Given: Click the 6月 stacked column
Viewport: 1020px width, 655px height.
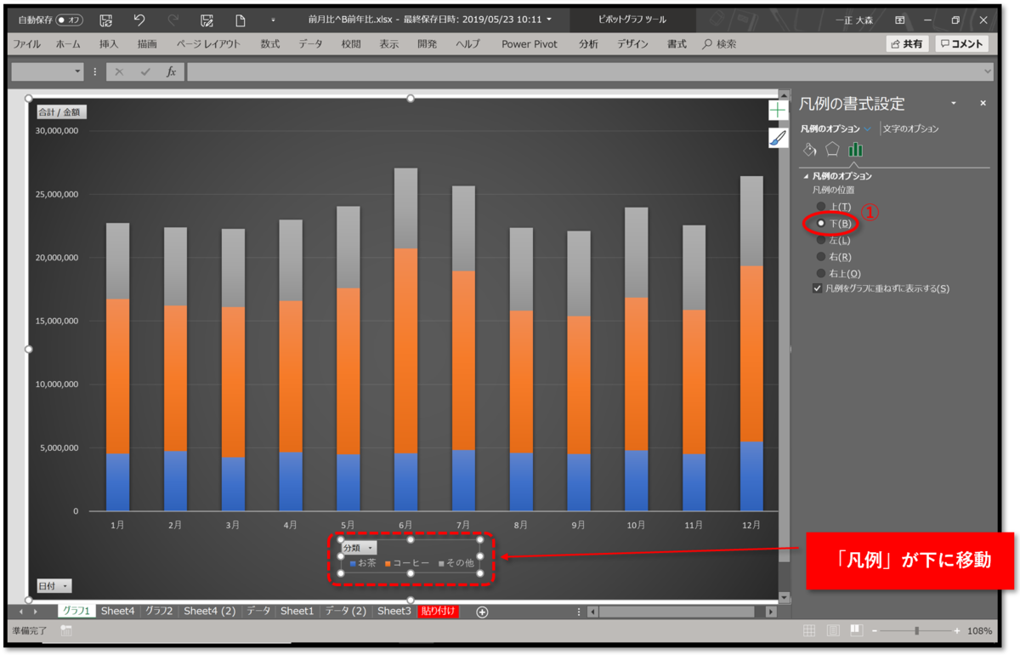Looking at the screenshot, I should 405,339.
